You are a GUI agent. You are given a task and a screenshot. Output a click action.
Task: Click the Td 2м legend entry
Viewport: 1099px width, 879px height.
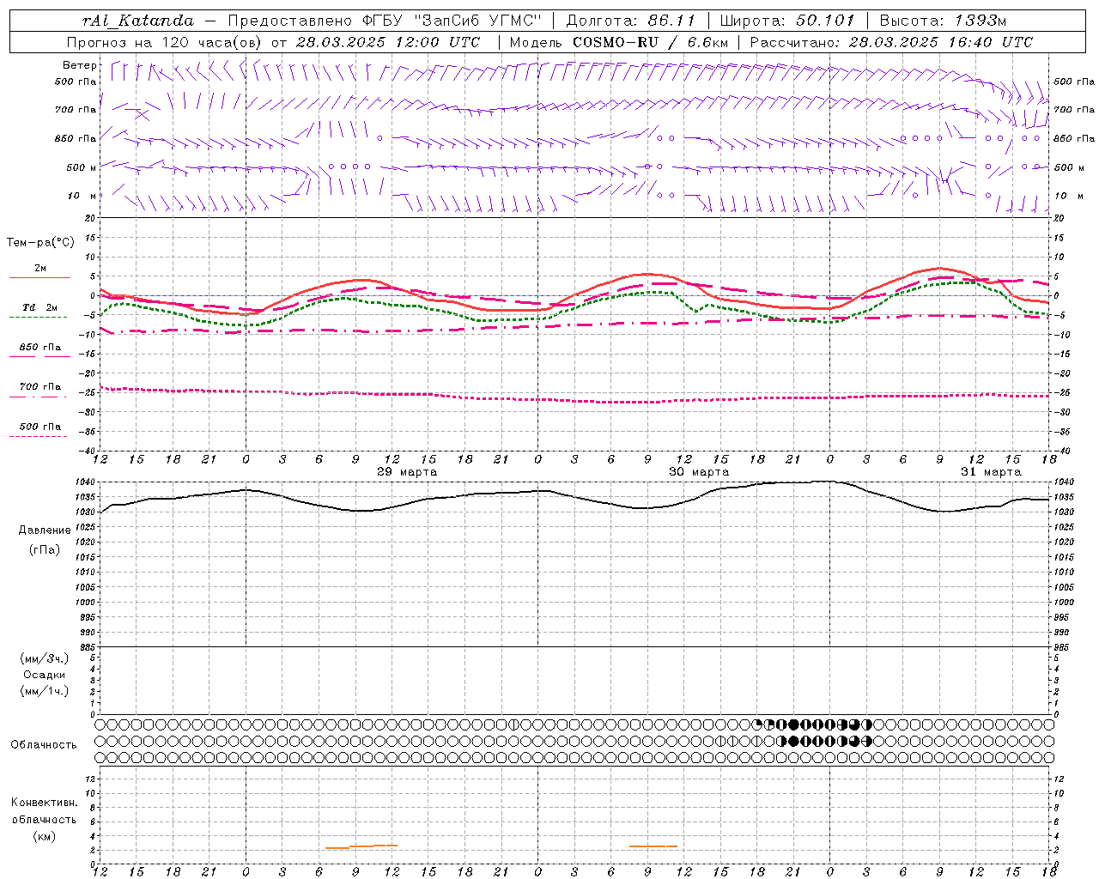40,307
